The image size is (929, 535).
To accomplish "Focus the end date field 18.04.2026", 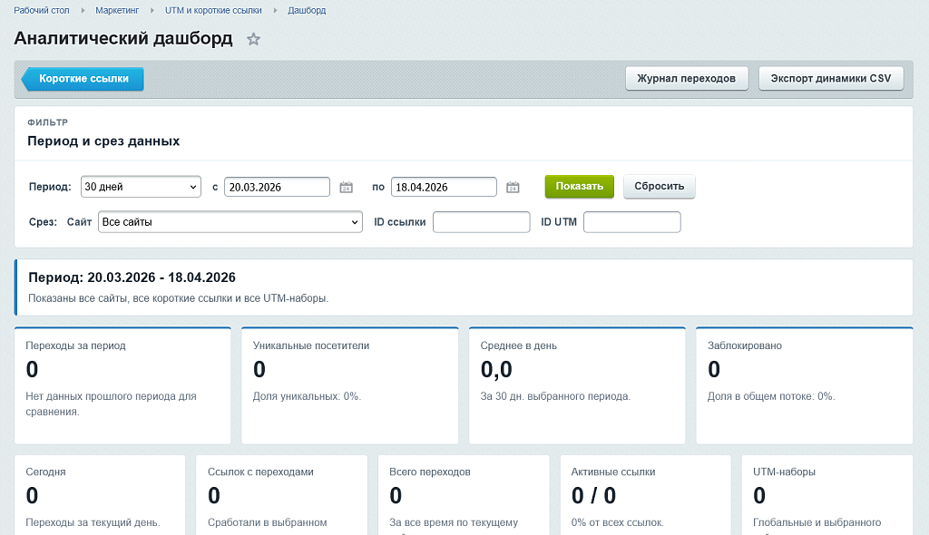I will coord(444,187).
